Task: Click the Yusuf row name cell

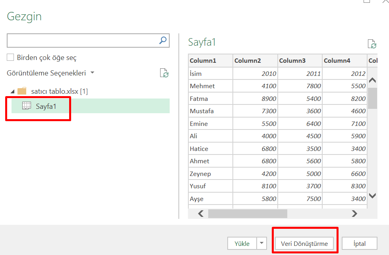Action: pos(211,186)
